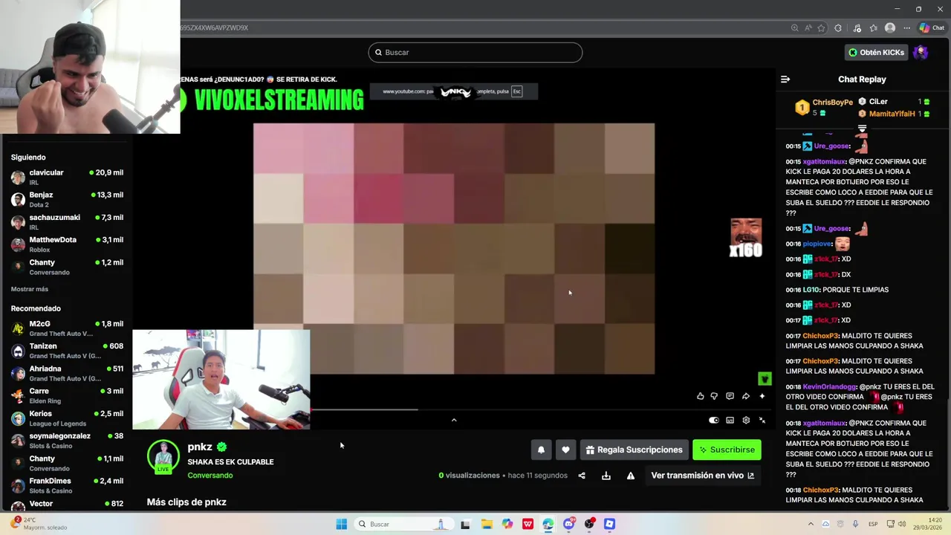The width and height of the screenshot is (951, 535).
Task: Select soymalegonzalez channel
Action: (67, 440)
